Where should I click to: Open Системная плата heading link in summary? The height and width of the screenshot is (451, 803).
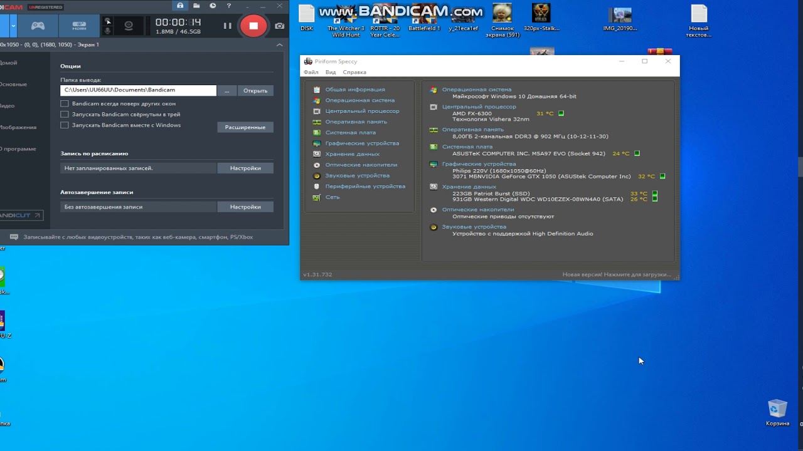click(467, 147)
